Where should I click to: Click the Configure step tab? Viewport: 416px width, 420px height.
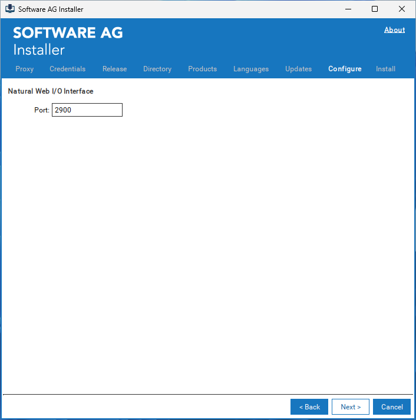coord(345,69)
